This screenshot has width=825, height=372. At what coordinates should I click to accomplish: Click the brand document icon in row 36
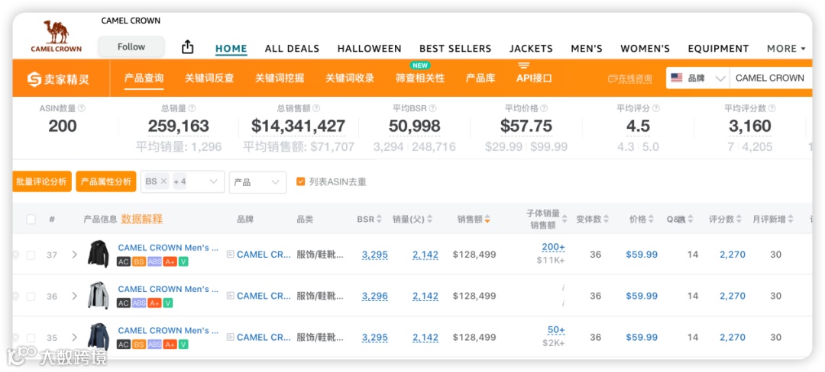tap(230, 296)
